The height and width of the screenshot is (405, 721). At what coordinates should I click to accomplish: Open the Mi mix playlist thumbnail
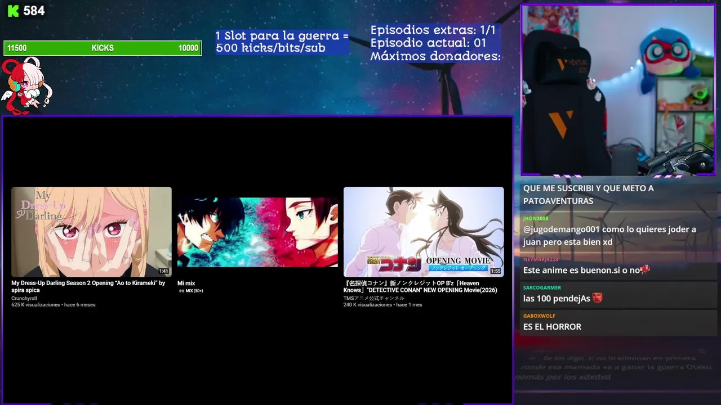tap(257, 232)
